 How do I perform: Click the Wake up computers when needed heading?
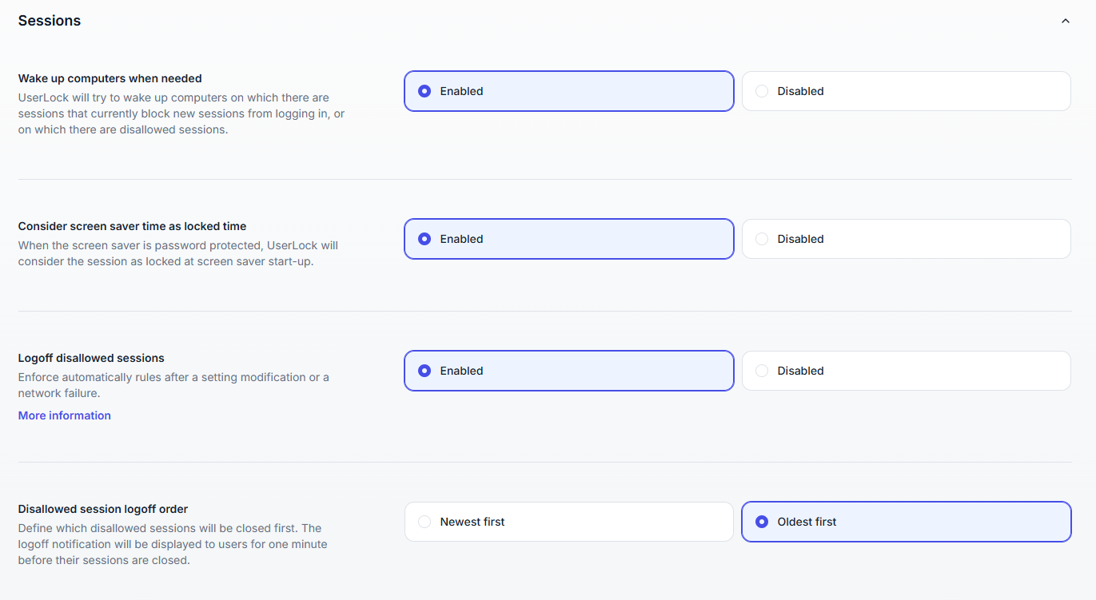pos(110,78)
